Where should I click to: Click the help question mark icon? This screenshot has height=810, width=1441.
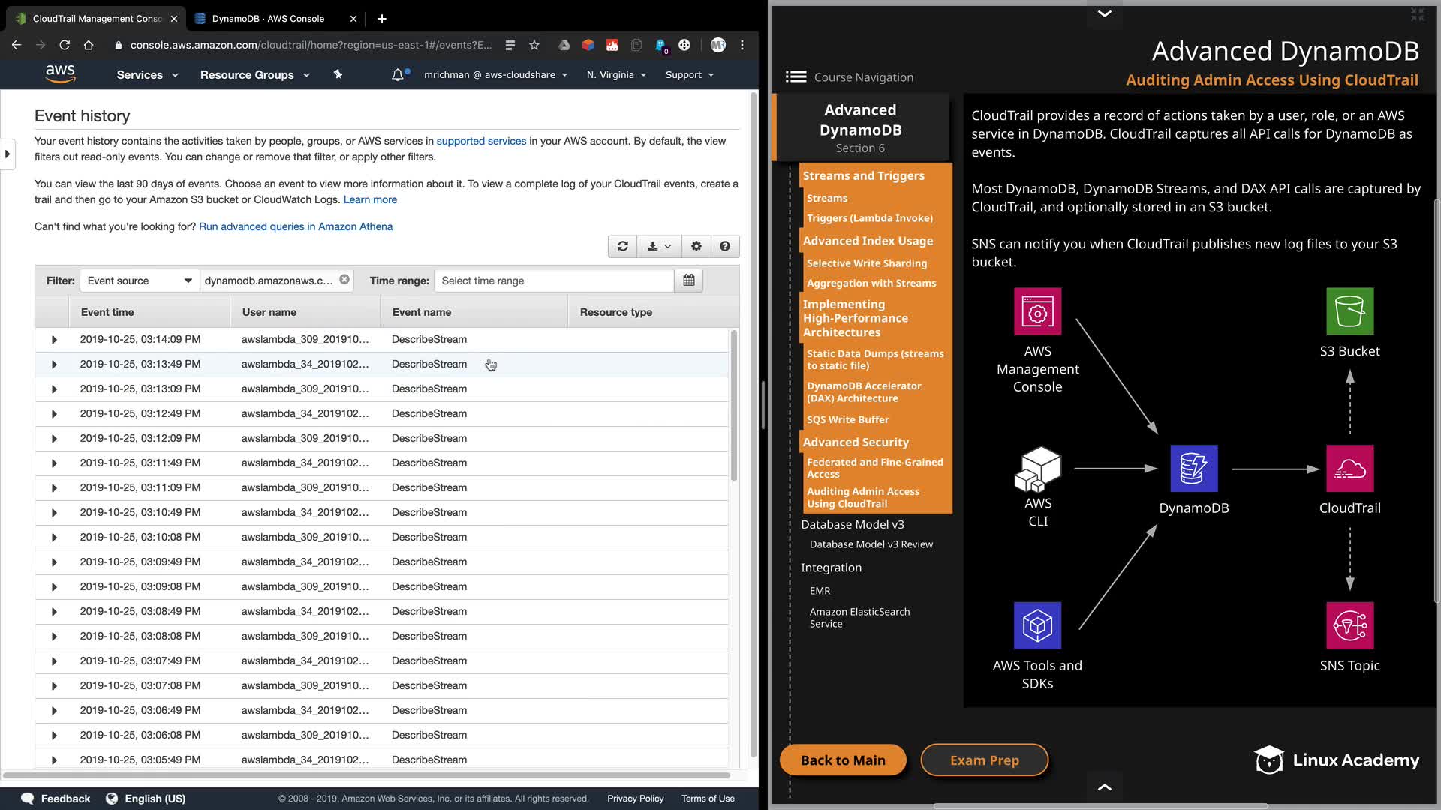724,246
